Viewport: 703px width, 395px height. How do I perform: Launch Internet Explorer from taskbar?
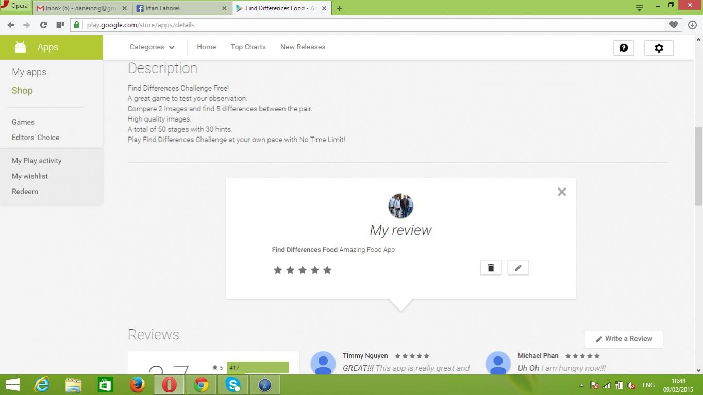point(42,385)
